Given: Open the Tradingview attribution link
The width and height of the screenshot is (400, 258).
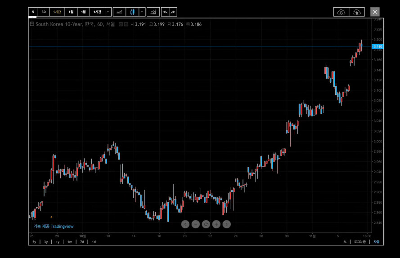Looking at the screenshot, I should point(53,227).
